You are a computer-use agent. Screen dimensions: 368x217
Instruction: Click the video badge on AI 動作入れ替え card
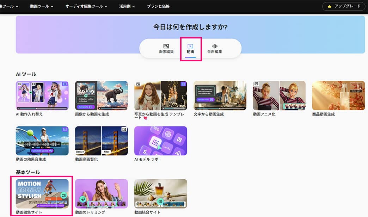tap(65, 84)
